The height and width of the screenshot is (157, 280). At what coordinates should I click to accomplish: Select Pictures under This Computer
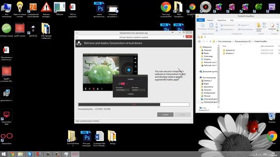tap(208, 93)
